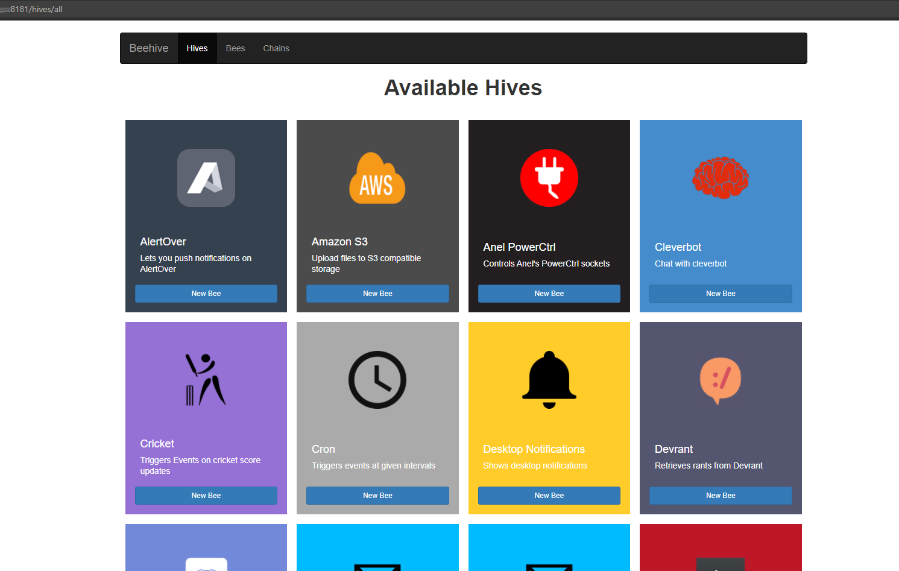Create a New Bee for Amazon S3
This screenshot has height=571, width=899.
tap(377, 294)
